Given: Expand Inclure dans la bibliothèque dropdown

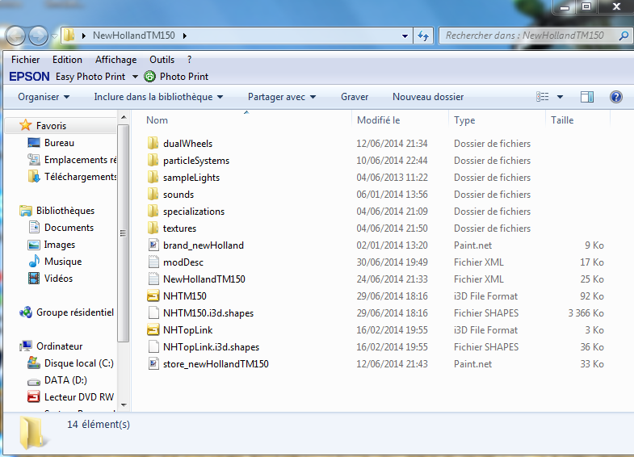Looking at the screenshot, I should pos(158,97).
